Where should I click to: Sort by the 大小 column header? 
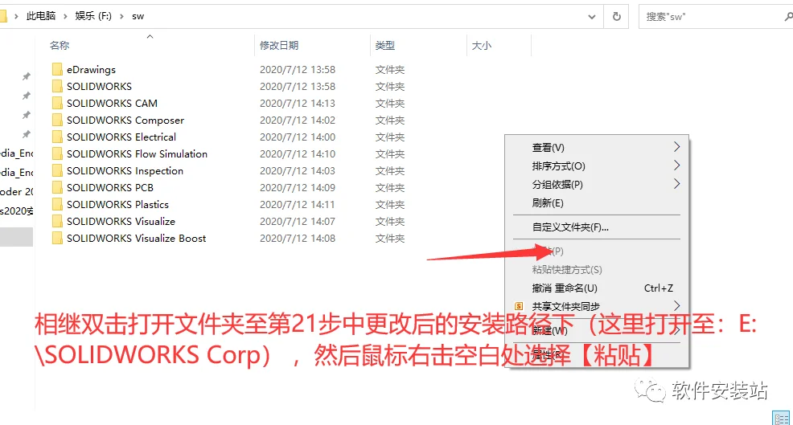pyautogui.click(x=481, y=46)
